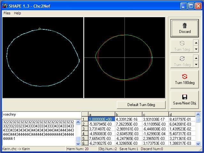Select cell -6,219027E-03

pyautogui.click(x=102, y=143)
